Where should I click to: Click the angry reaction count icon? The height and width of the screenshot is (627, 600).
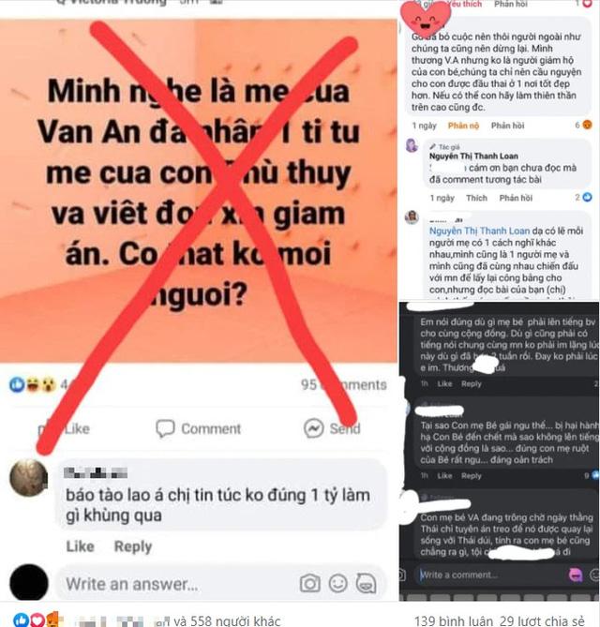587,125
